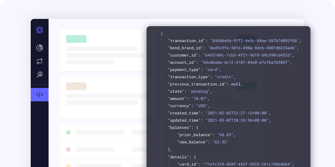The image size is (335, 167).
Task: Click the "card_id" key
Action: pyautogui.click(x=188, y=164)
